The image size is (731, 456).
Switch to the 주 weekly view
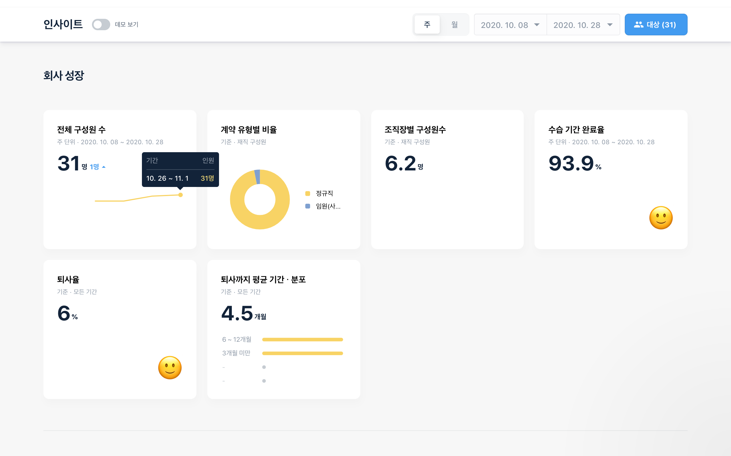point(427,25)
